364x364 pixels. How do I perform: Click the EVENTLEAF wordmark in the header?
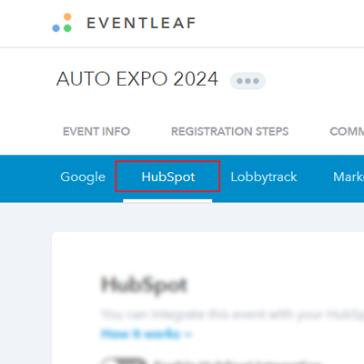[x=141, y=23]
